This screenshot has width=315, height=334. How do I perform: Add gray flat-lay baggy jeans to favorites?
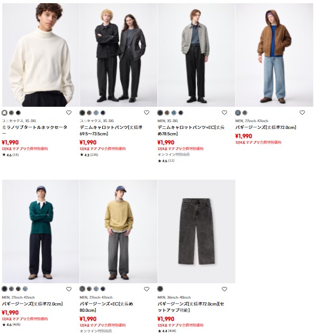pyautogui.click(x=224, y=289)
